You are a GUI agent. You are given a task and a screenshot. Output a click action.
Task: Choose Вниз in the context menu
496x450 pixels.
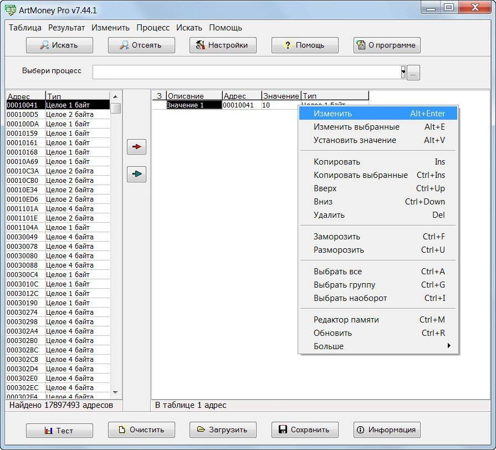coord(379,201)
